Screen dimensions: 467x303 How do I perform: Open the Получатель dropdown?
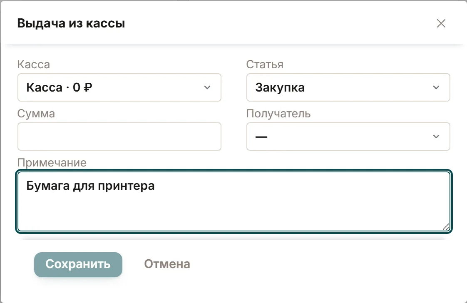[348, 137]
